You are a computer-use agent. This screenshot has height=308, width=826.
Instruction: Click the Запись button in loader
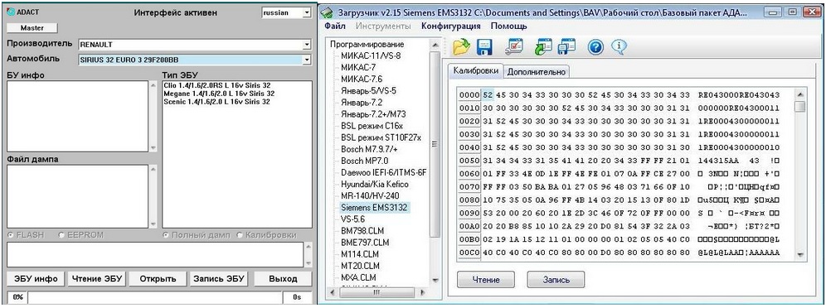click(x=556, y=280)
